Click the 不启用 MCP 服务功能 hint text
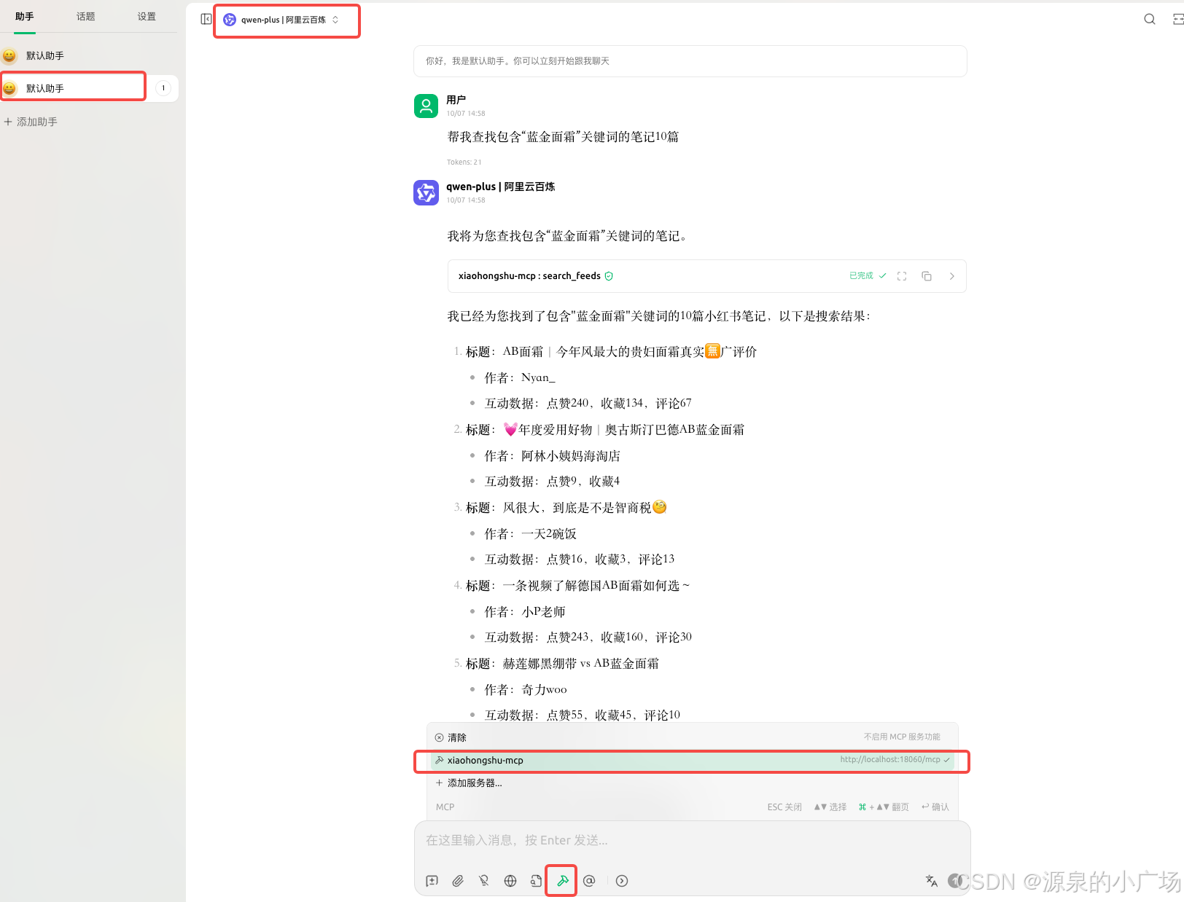 [902, 737]
